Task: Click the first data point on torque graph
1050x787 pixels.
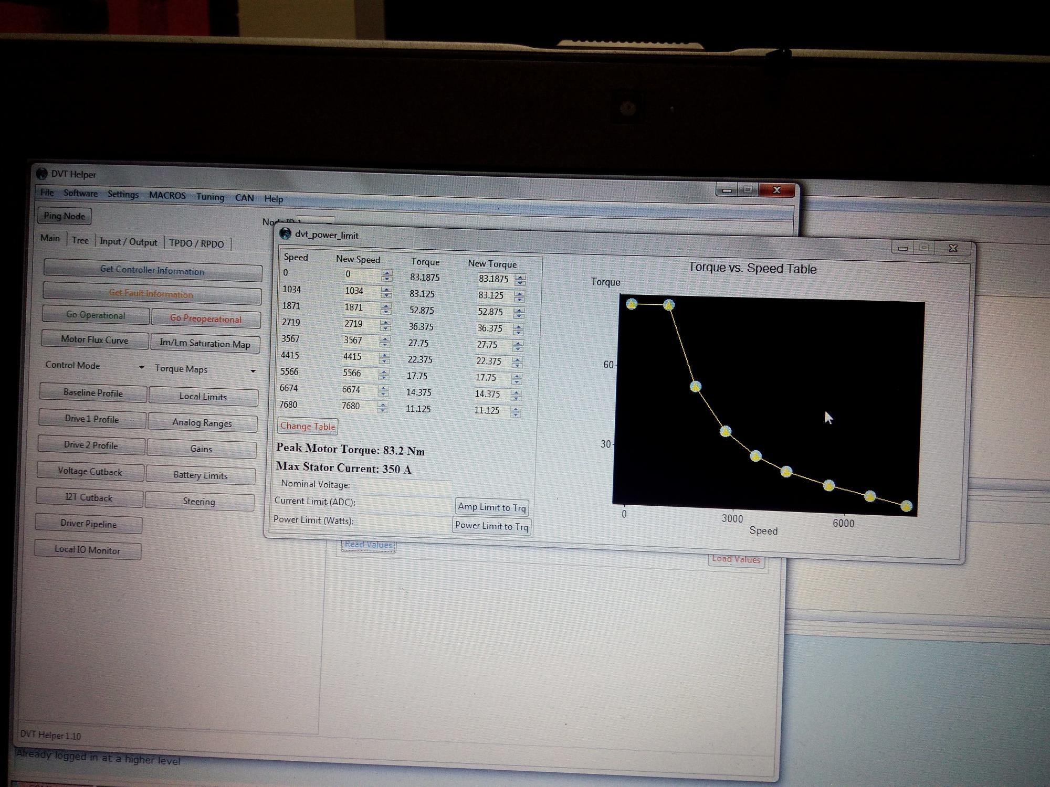Action: click(x=632, y=304)
